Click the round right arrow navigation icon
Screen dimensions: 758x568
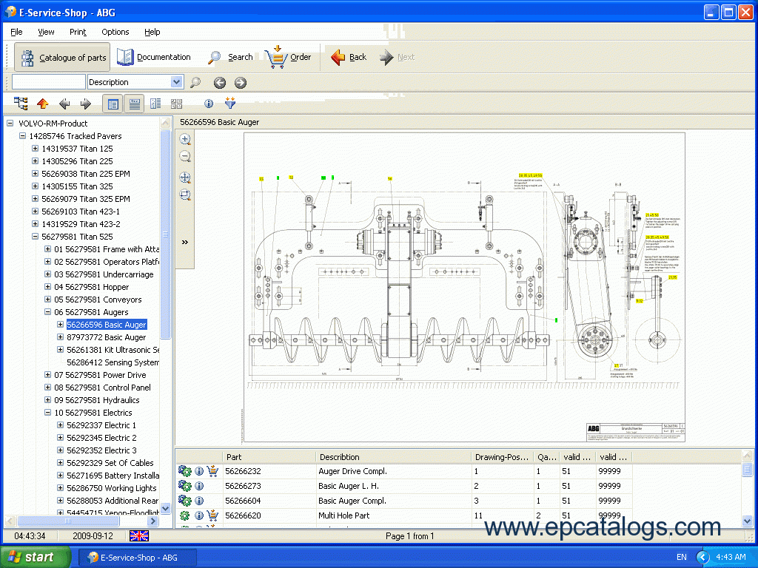pos(241,83)
